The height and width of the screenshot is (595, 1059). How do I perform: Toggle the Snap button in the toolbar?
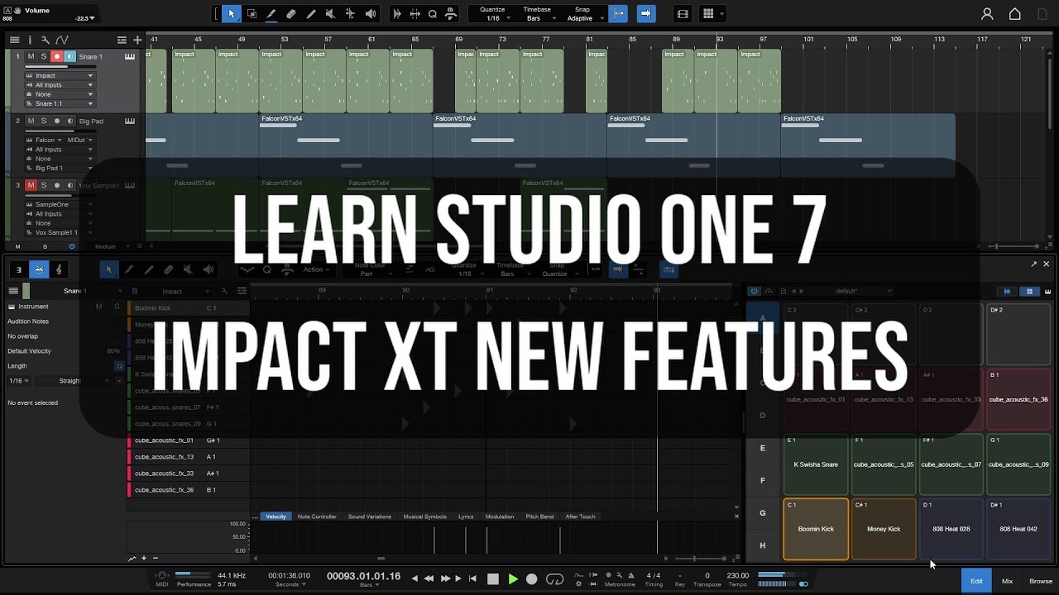click(x=618, y=13)
